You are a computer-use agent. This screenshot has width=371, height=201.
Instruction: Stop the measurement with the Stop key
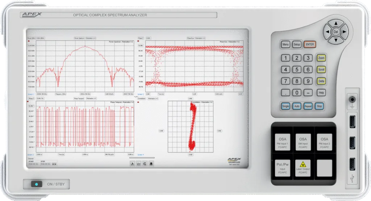[x=320, y=106]
